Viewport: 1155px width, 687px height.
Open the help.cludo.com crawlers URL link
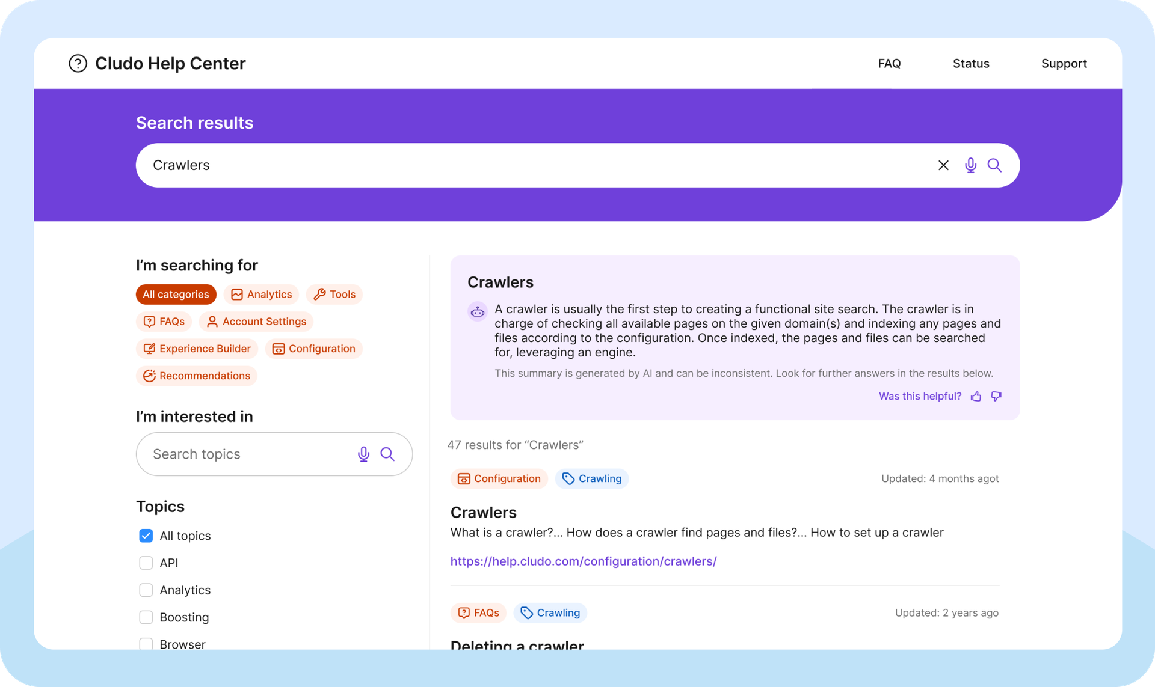(584, 561)
